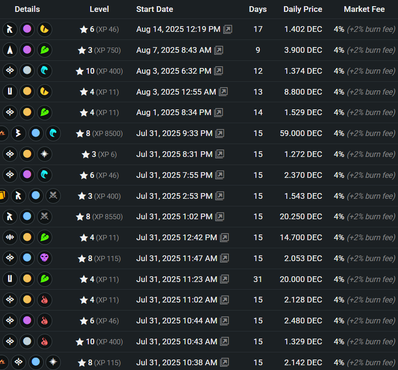Click purple skull icon in 2.053 DEC row
Screen dimensions: 398x370
point(45,258)
